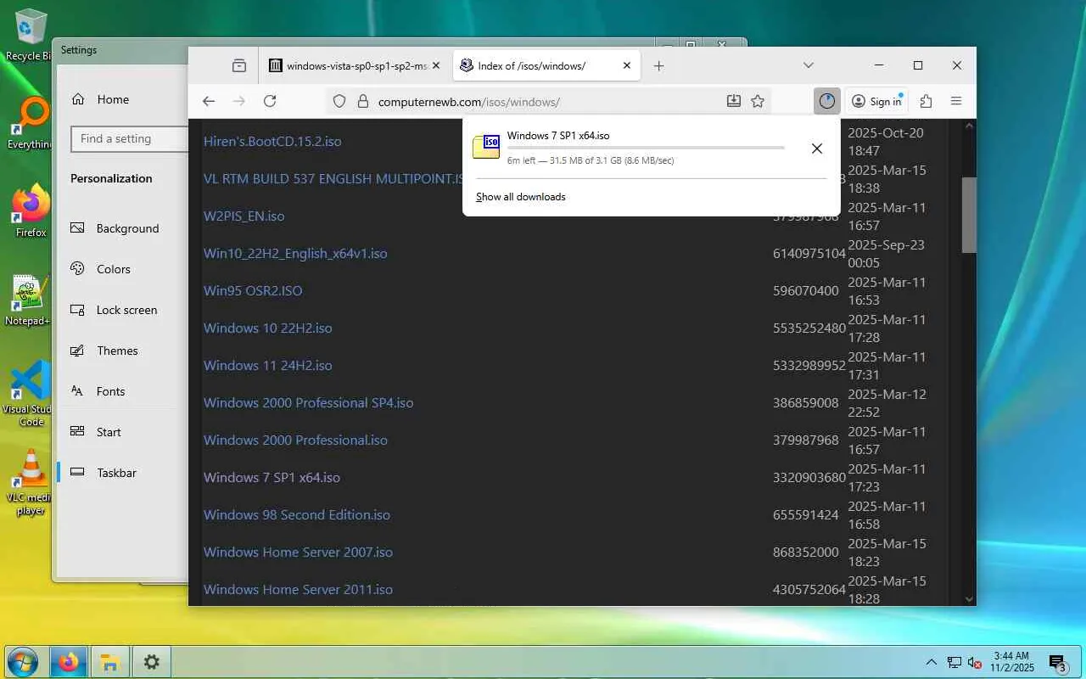
Task: Click the scrollbar down arrow in Firefox
Action: point(969,599)
